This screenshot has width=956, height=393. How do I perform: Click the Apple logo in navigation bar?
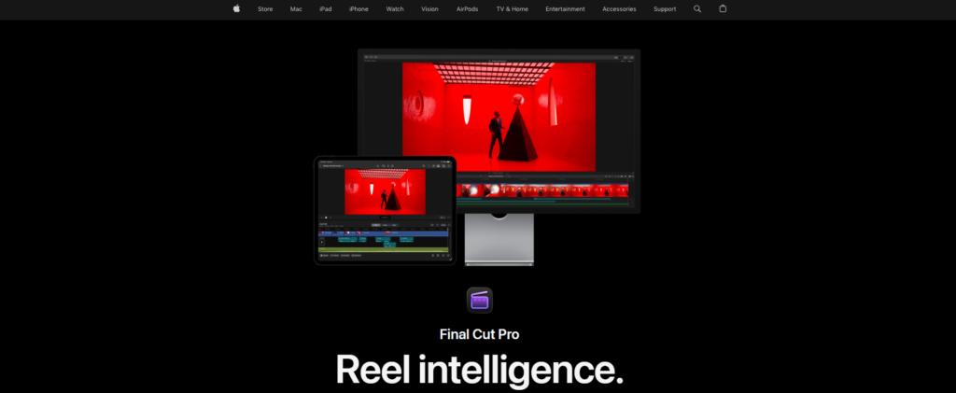[236, 8]
